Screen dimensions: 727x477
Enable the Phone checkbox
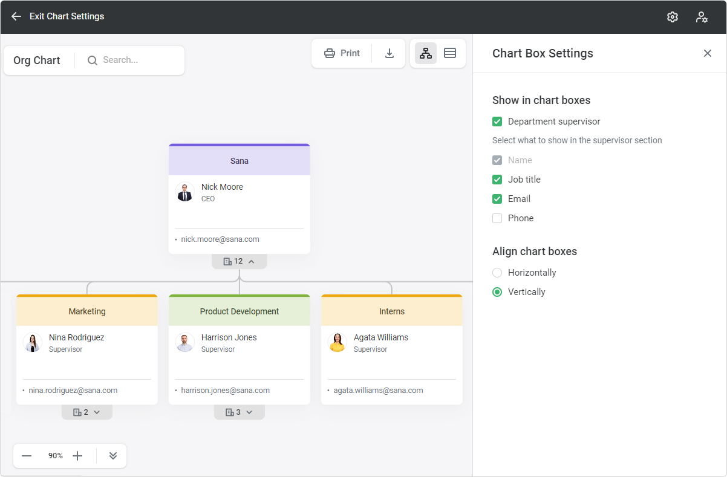(x=497, y=218)
